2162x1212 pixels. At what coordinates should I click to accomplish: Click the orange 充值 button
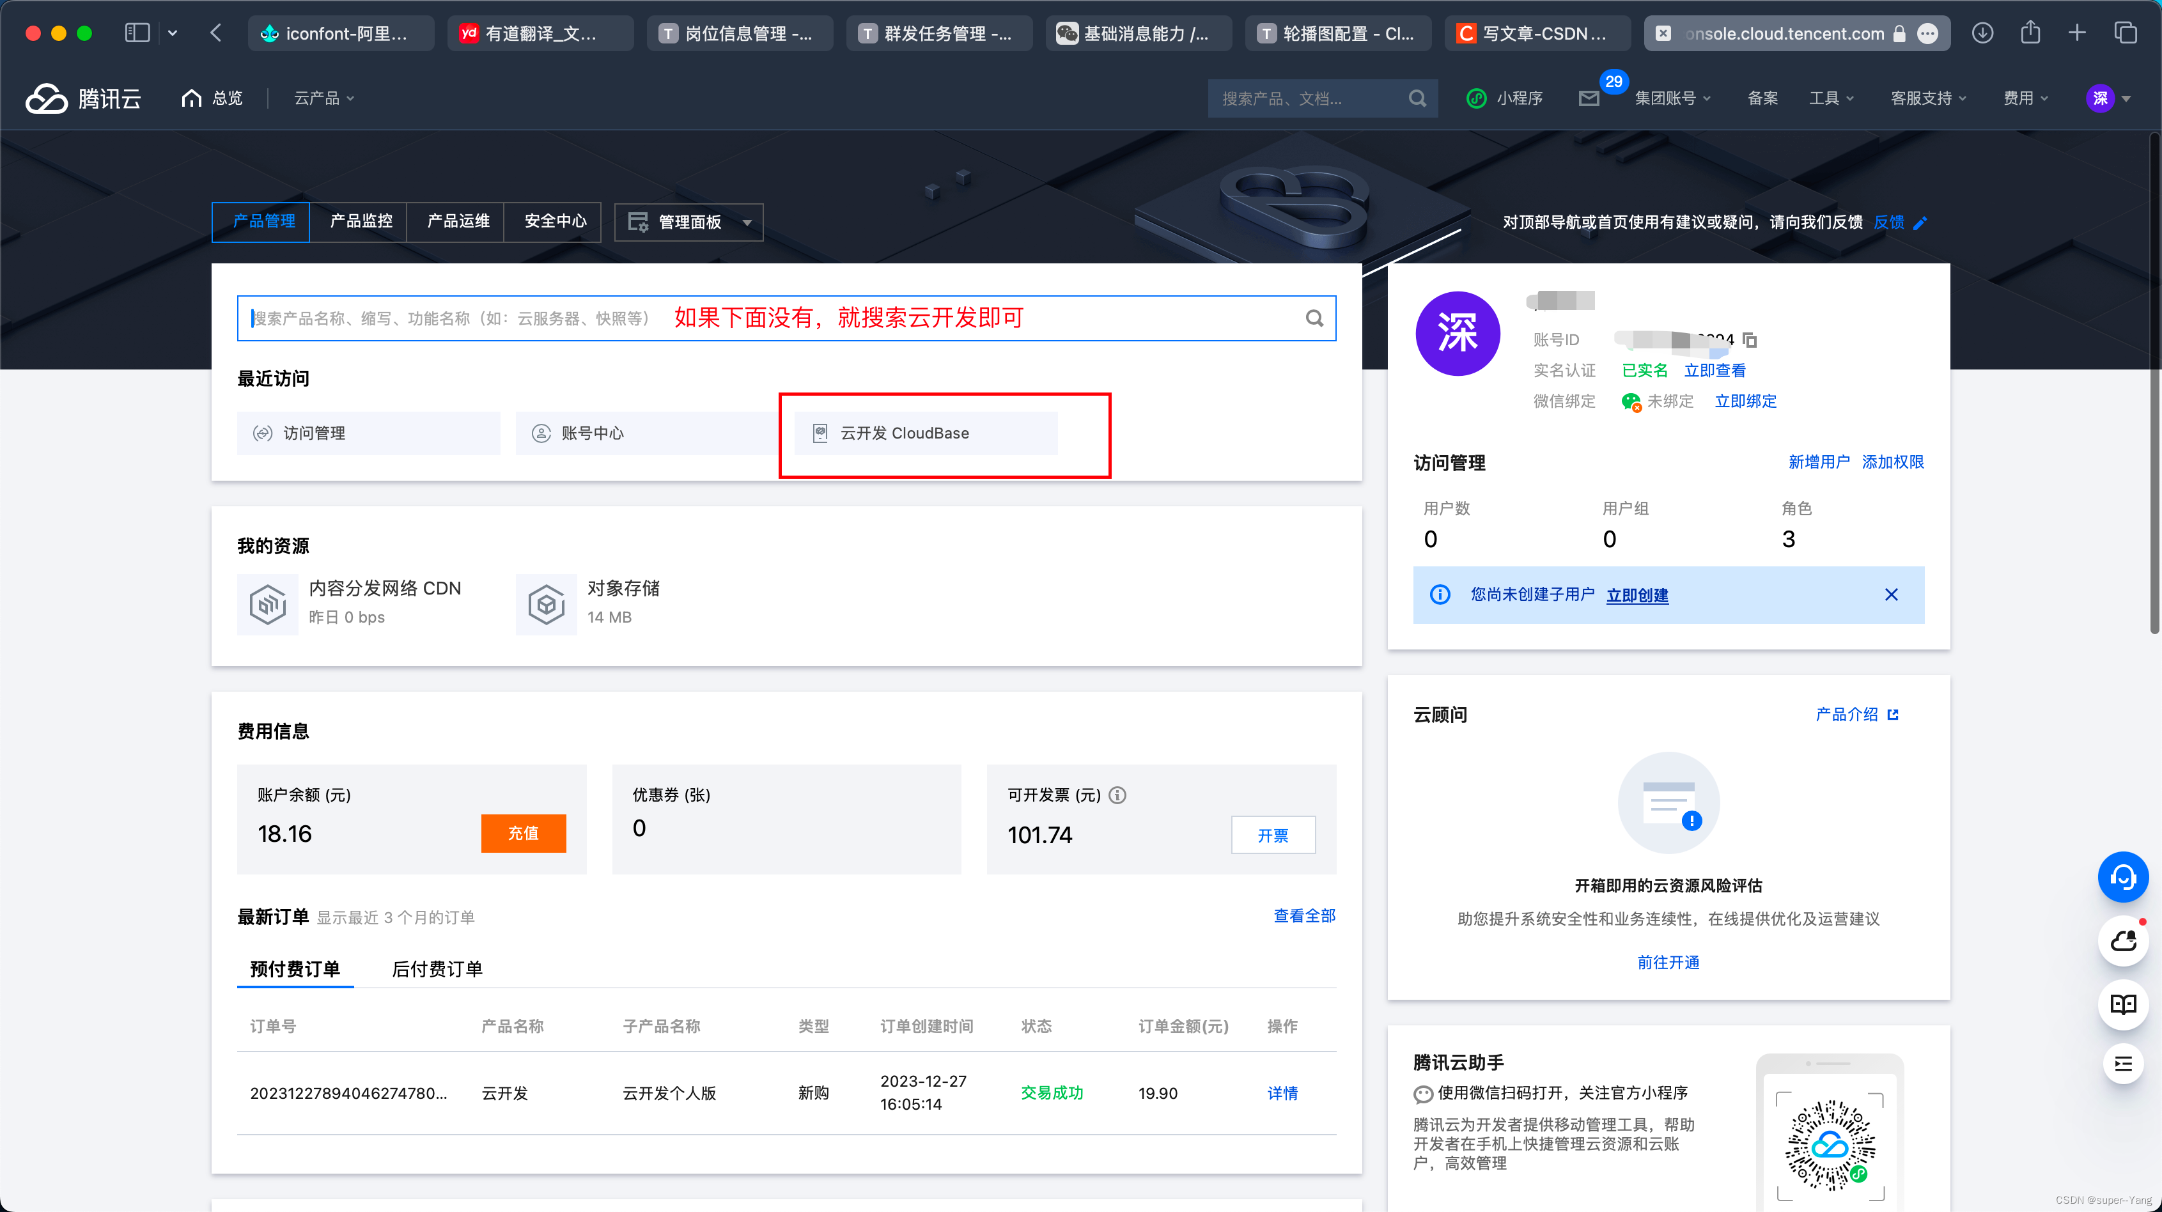click(x=524, y=833)
